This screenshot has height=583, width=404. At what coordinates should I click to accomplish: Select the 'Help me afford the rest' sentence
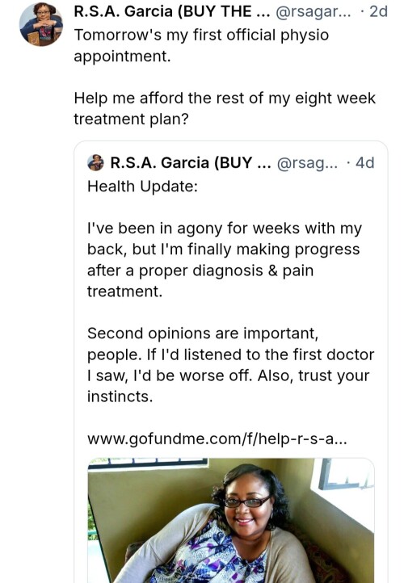coord(225,108)
